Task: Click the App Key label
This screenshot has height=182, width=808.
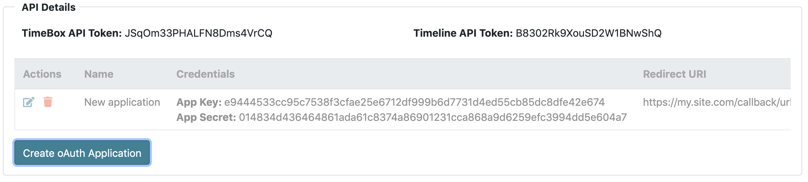Action: click(199, 102)
